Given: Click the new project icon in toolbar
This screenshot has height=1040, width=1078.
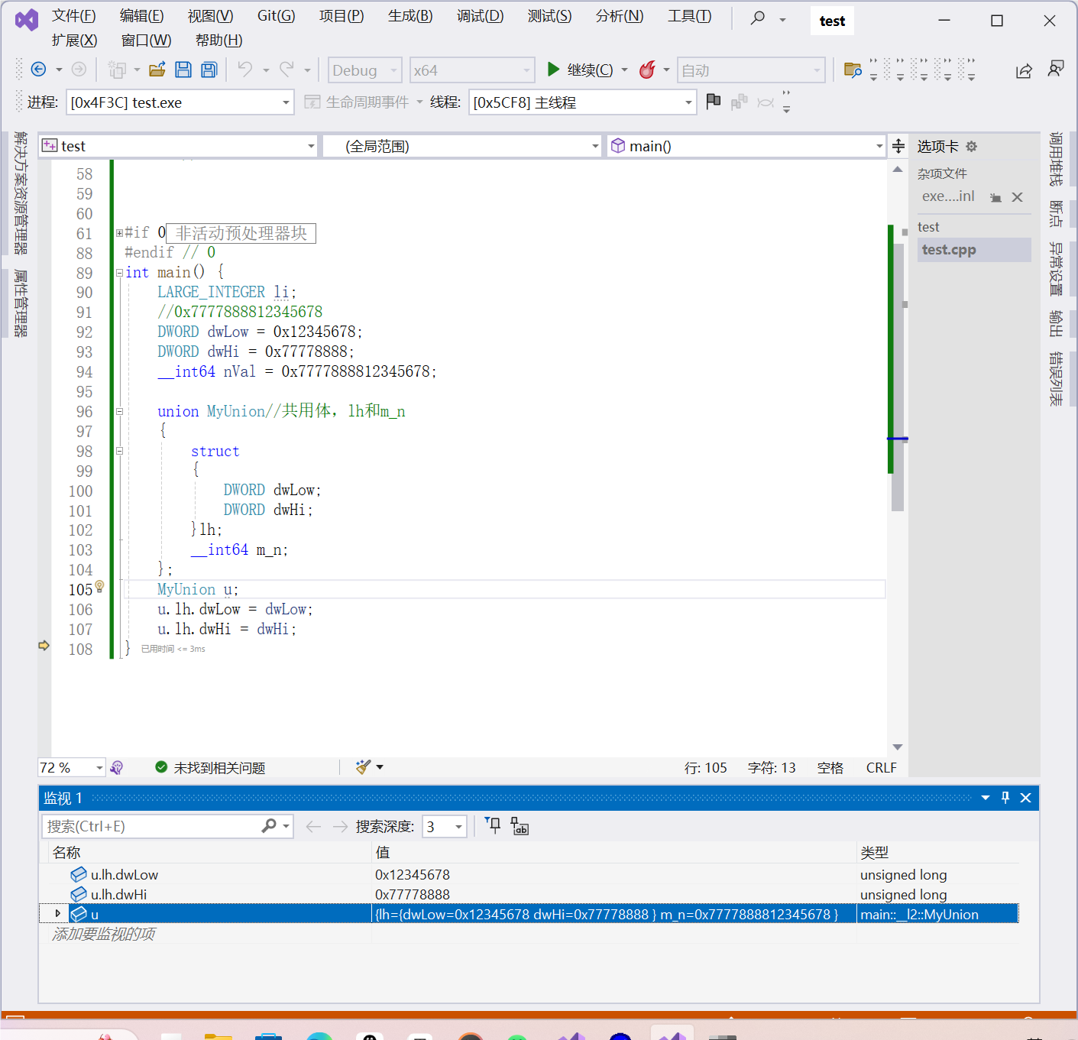Looking at the screenshot, I should pos(117,70).
